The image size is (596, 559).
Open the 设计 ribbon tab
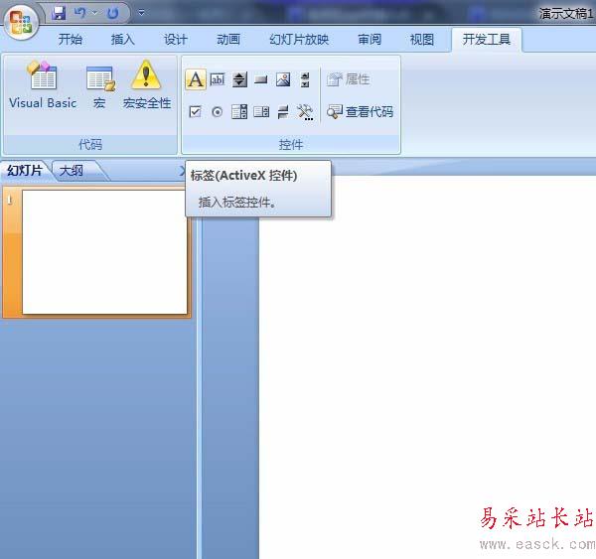(176, 39)
